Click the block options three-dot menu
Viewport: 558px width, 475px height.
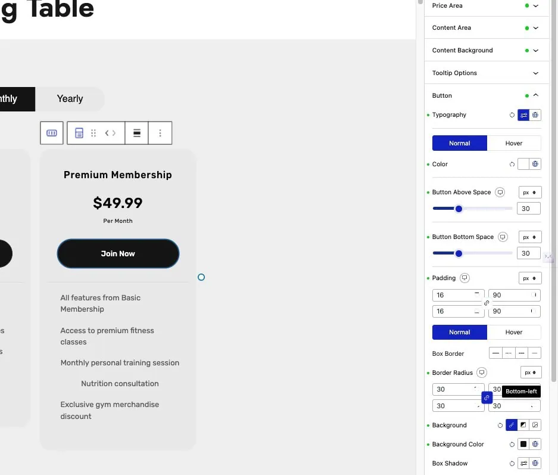160,133
